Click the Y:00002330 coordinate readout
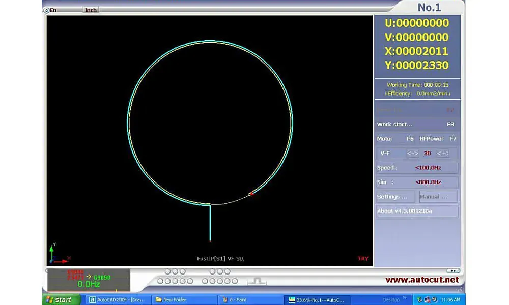 coord(416,65)
